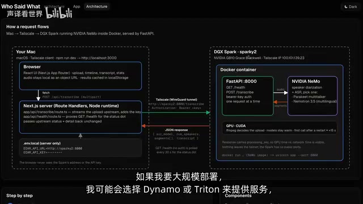Click the GET /health line in FastAPI
Viewport: 363px width, 204px height.
235,87
